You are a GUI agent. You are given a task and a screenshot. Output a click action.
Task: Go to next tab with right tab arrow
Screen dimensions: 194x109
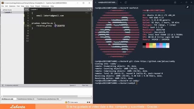coord(27,9)
